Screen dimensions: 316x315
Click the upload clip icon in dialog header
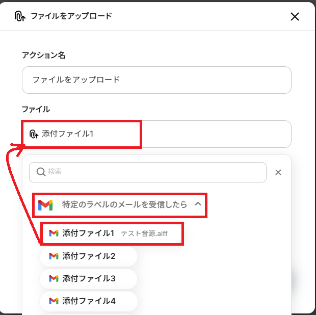coord(20,16)
